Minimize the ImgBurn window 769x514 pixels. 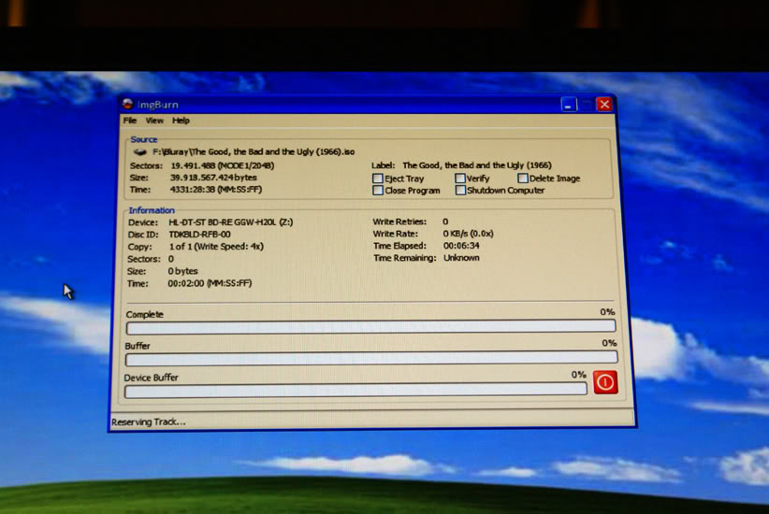click(568, 105)
